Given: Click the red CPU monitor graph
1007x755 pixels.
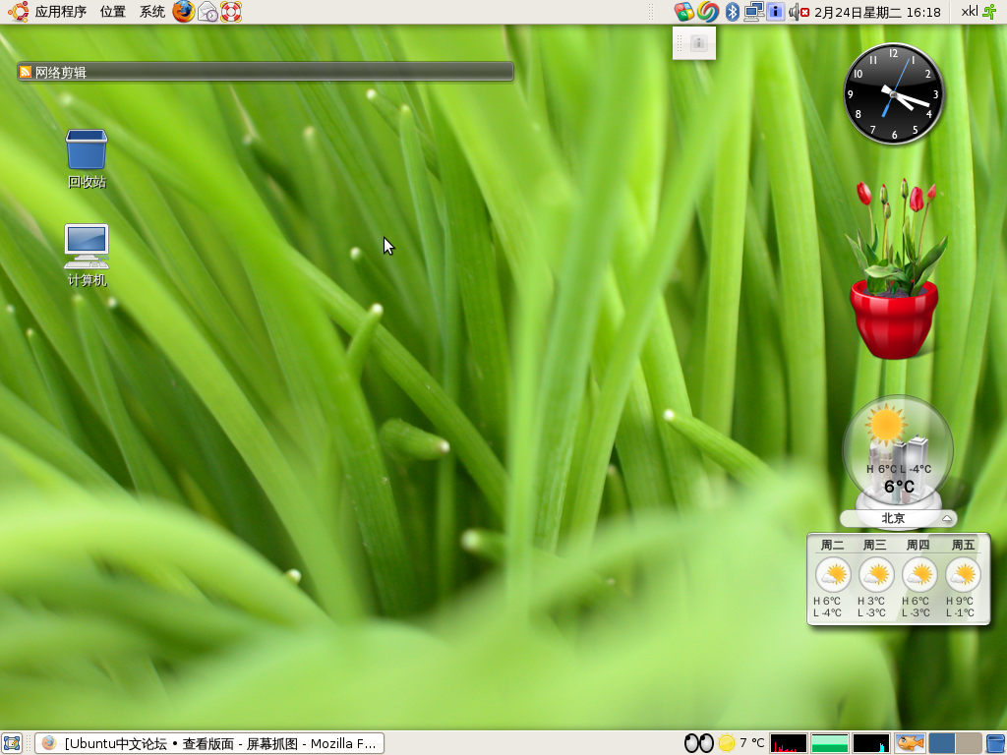Looking at the screenshot, I should tap(788, 743).
